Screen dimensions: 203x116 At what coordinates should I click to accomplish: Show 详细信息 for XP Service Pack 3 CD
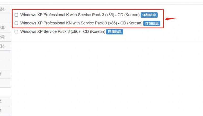[x=115, y=32]
